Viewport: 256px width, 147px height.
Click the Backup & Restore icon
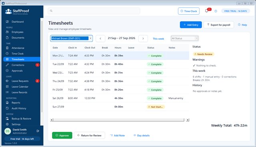(7, 119)
